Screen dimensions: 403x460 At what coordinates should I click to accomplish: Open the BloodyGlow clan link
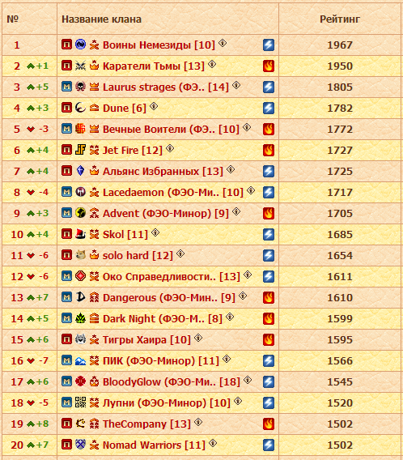tap(172, 381)
